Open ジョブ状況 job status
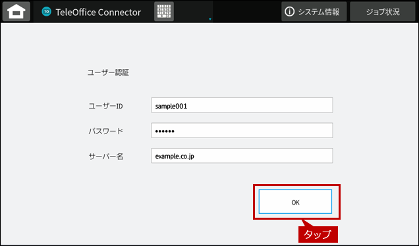The image size is (419, 246). 382,11
